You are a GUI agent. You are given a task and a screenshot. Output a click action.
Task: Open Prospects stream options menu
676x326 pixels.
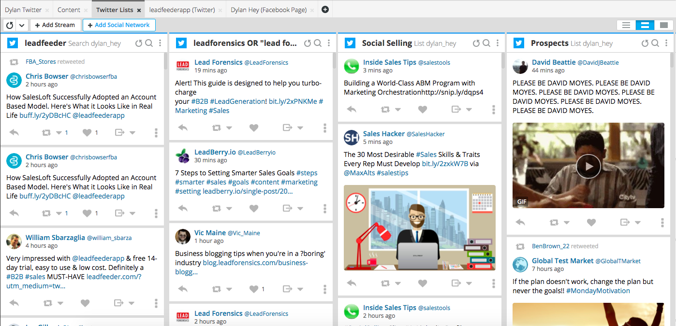[x=666, y=43]
